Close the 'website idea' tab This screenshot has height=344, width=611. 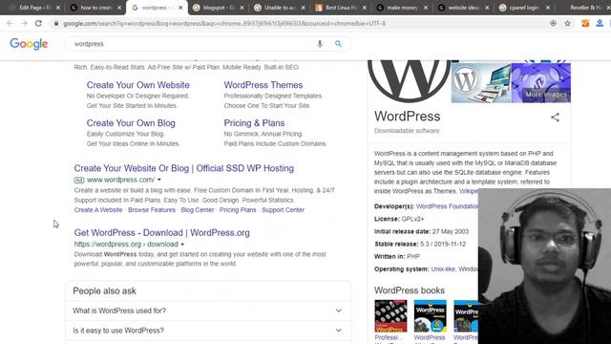click(486, 8)
